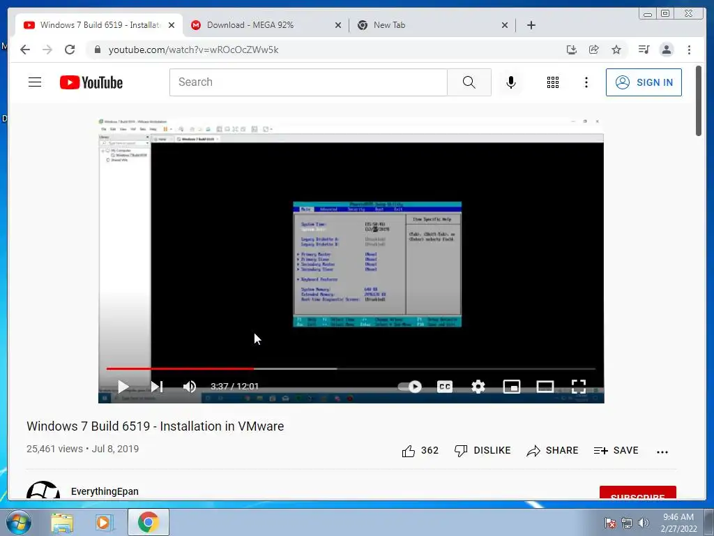Screen dimensions: 714x536
Task: Open the EverythingEpan channel link
Action: coord(105,491)
